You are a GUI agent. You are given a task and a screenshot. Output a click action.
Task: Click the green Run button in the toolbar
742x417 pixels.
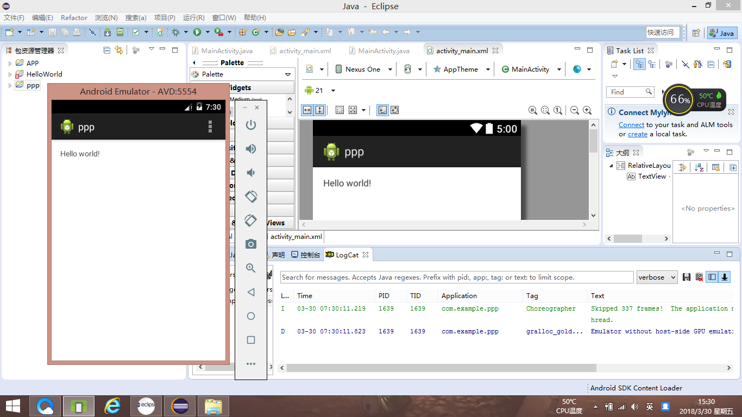tap(197, 33)
